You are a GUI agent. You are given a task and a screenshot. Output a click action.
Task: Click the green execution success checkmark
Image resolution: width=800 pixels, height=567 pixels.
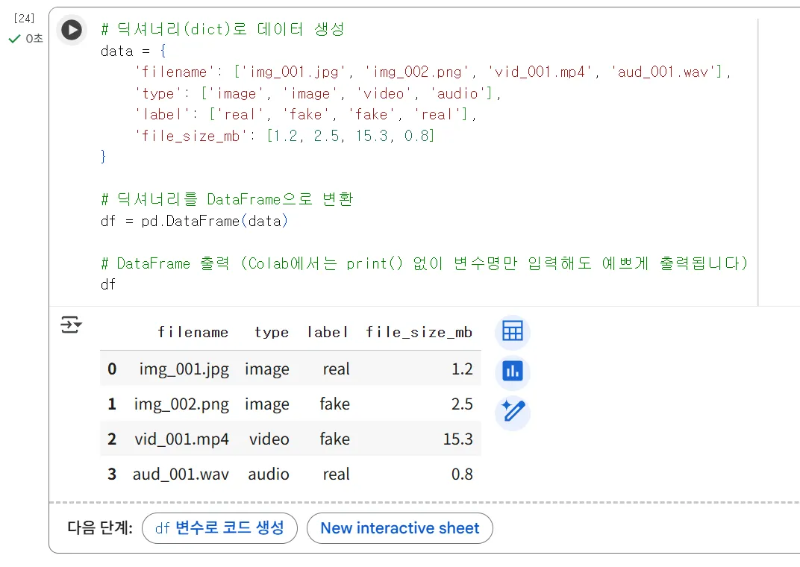13,39
